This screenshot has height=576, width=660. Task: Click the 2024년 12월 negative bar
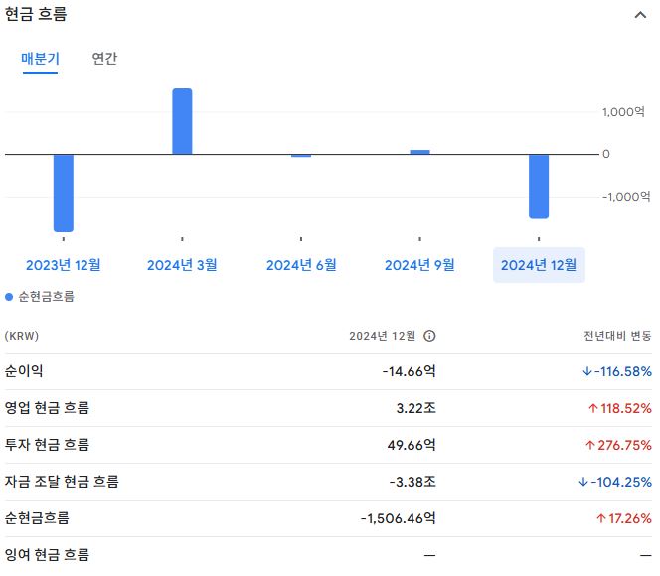tap(539, 187)
